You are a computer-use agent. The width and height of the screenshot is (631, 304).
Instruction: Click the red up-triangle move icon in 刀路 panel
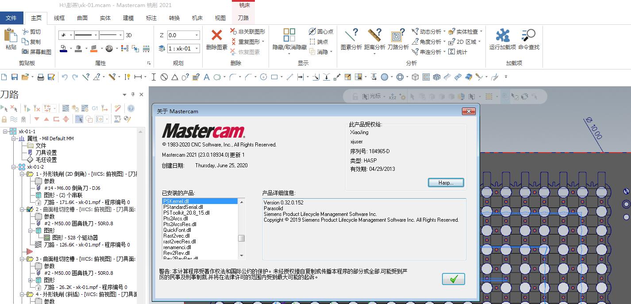46,119
